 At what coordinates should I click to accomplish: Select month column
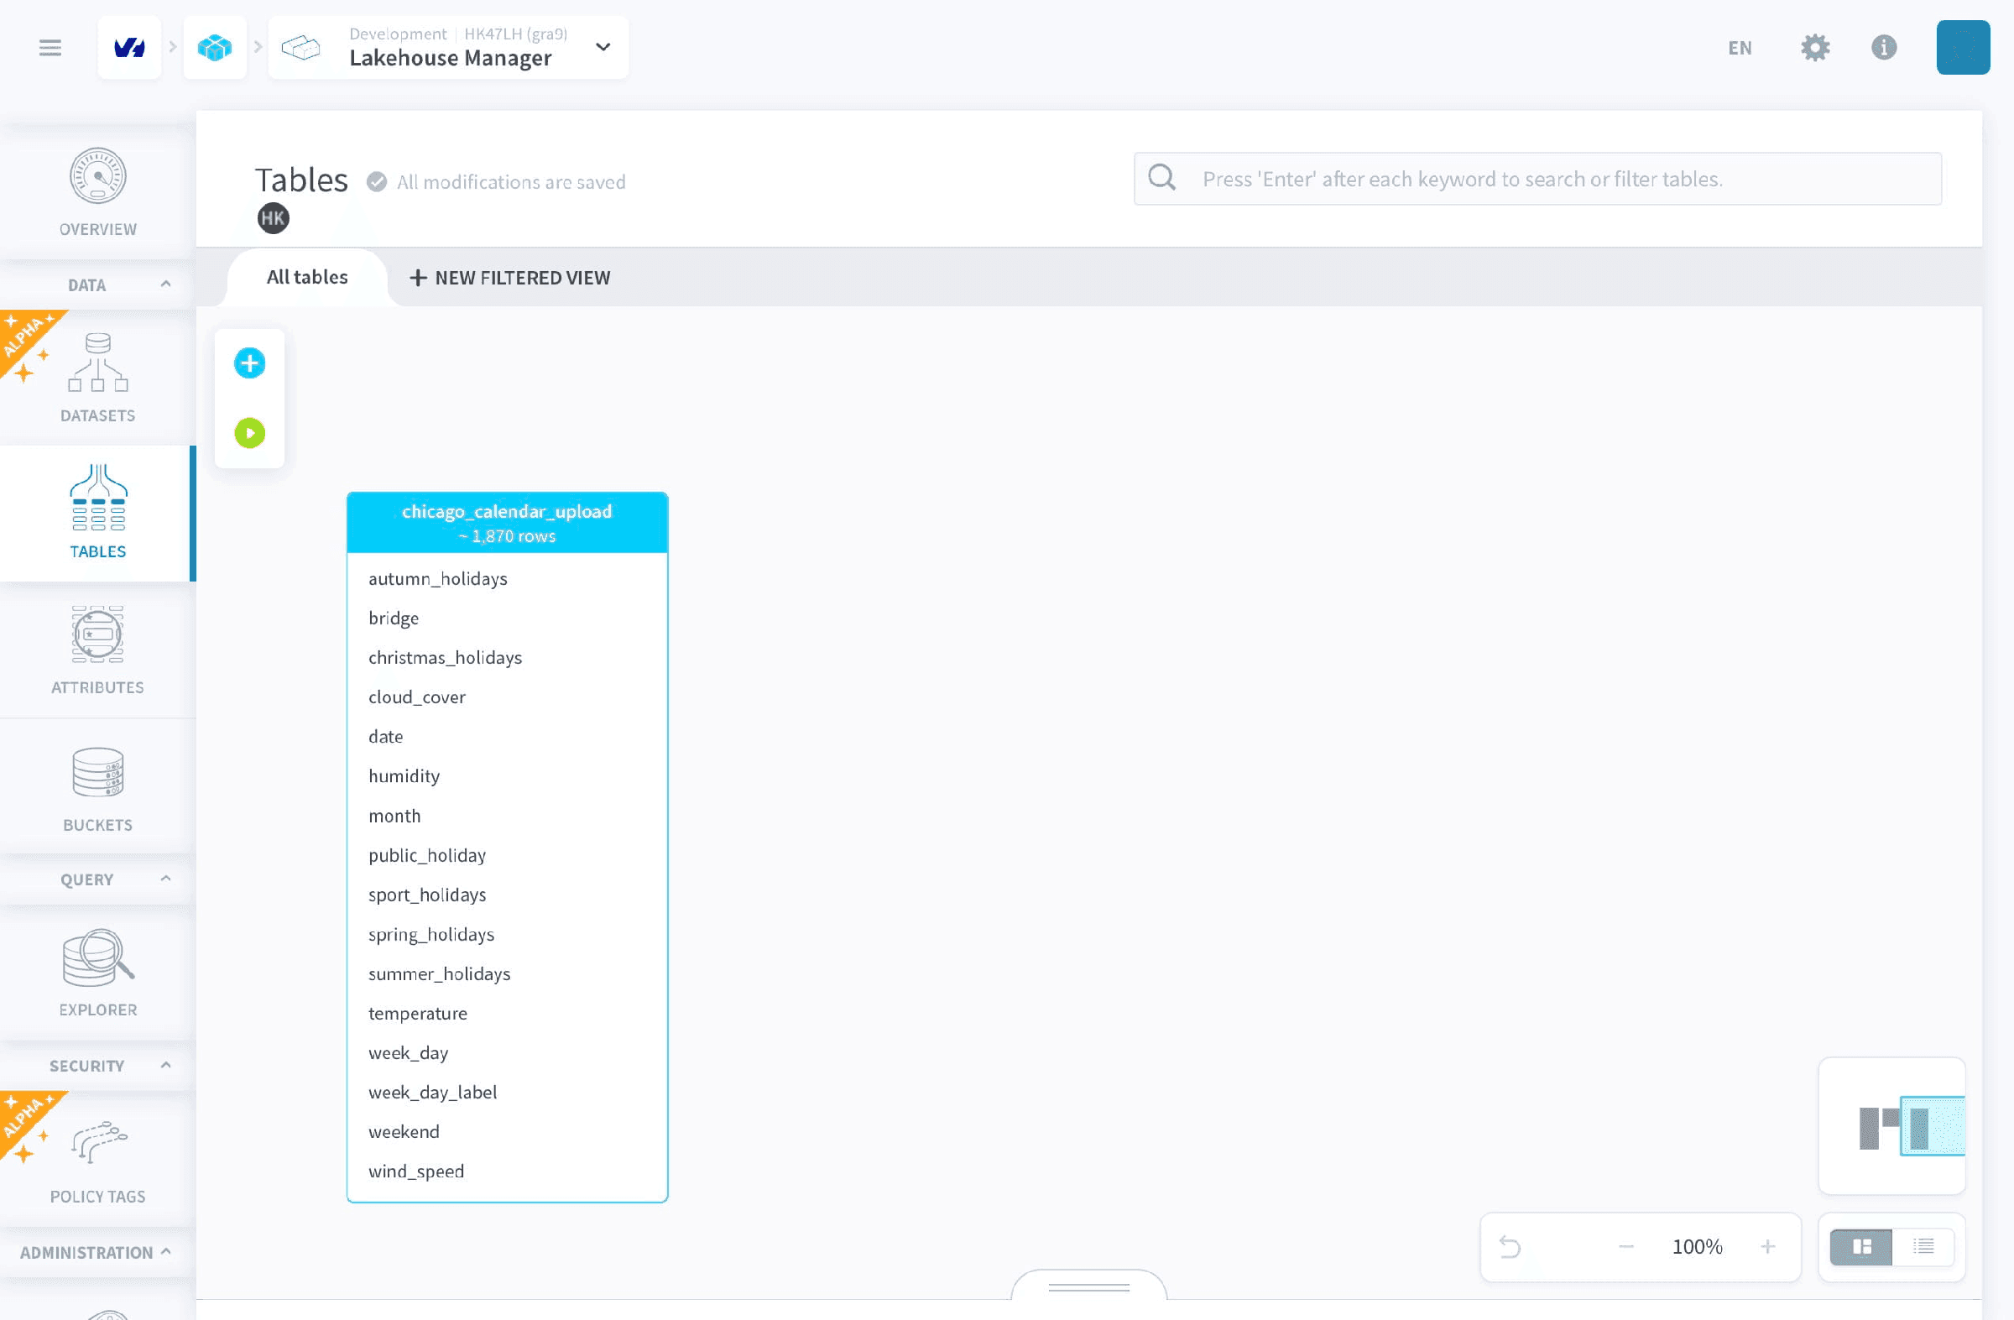[x=507, y=816]
